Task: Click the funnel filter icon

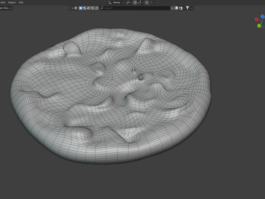Action: coord(187,8)
